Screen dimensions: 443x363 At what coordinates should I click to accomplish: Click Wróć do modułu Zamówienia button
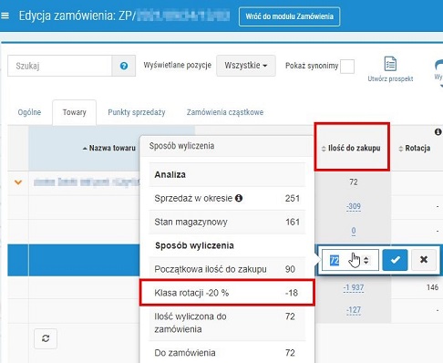point(289,16)
